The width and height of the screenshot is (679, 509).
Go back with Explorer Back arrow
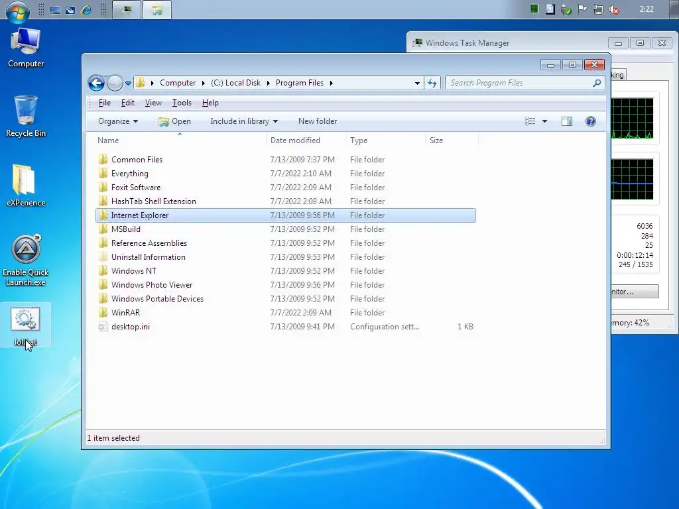[96, 83]
